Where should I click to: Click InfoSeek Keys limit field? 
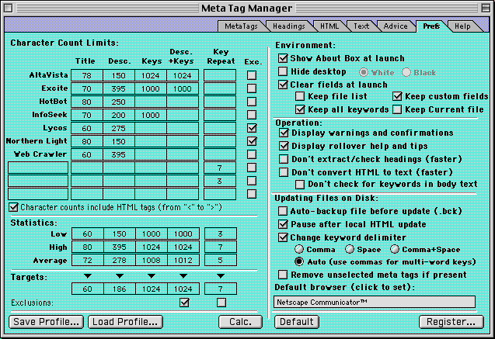click(x=151, y=115)
